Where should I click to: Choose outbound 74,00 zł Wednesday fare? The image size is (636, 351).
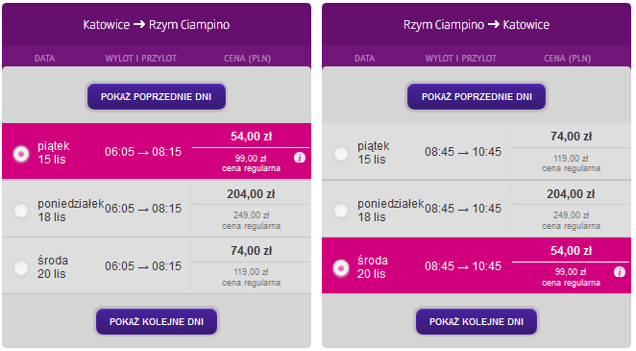pyautogui.click(x=251, y=251)
